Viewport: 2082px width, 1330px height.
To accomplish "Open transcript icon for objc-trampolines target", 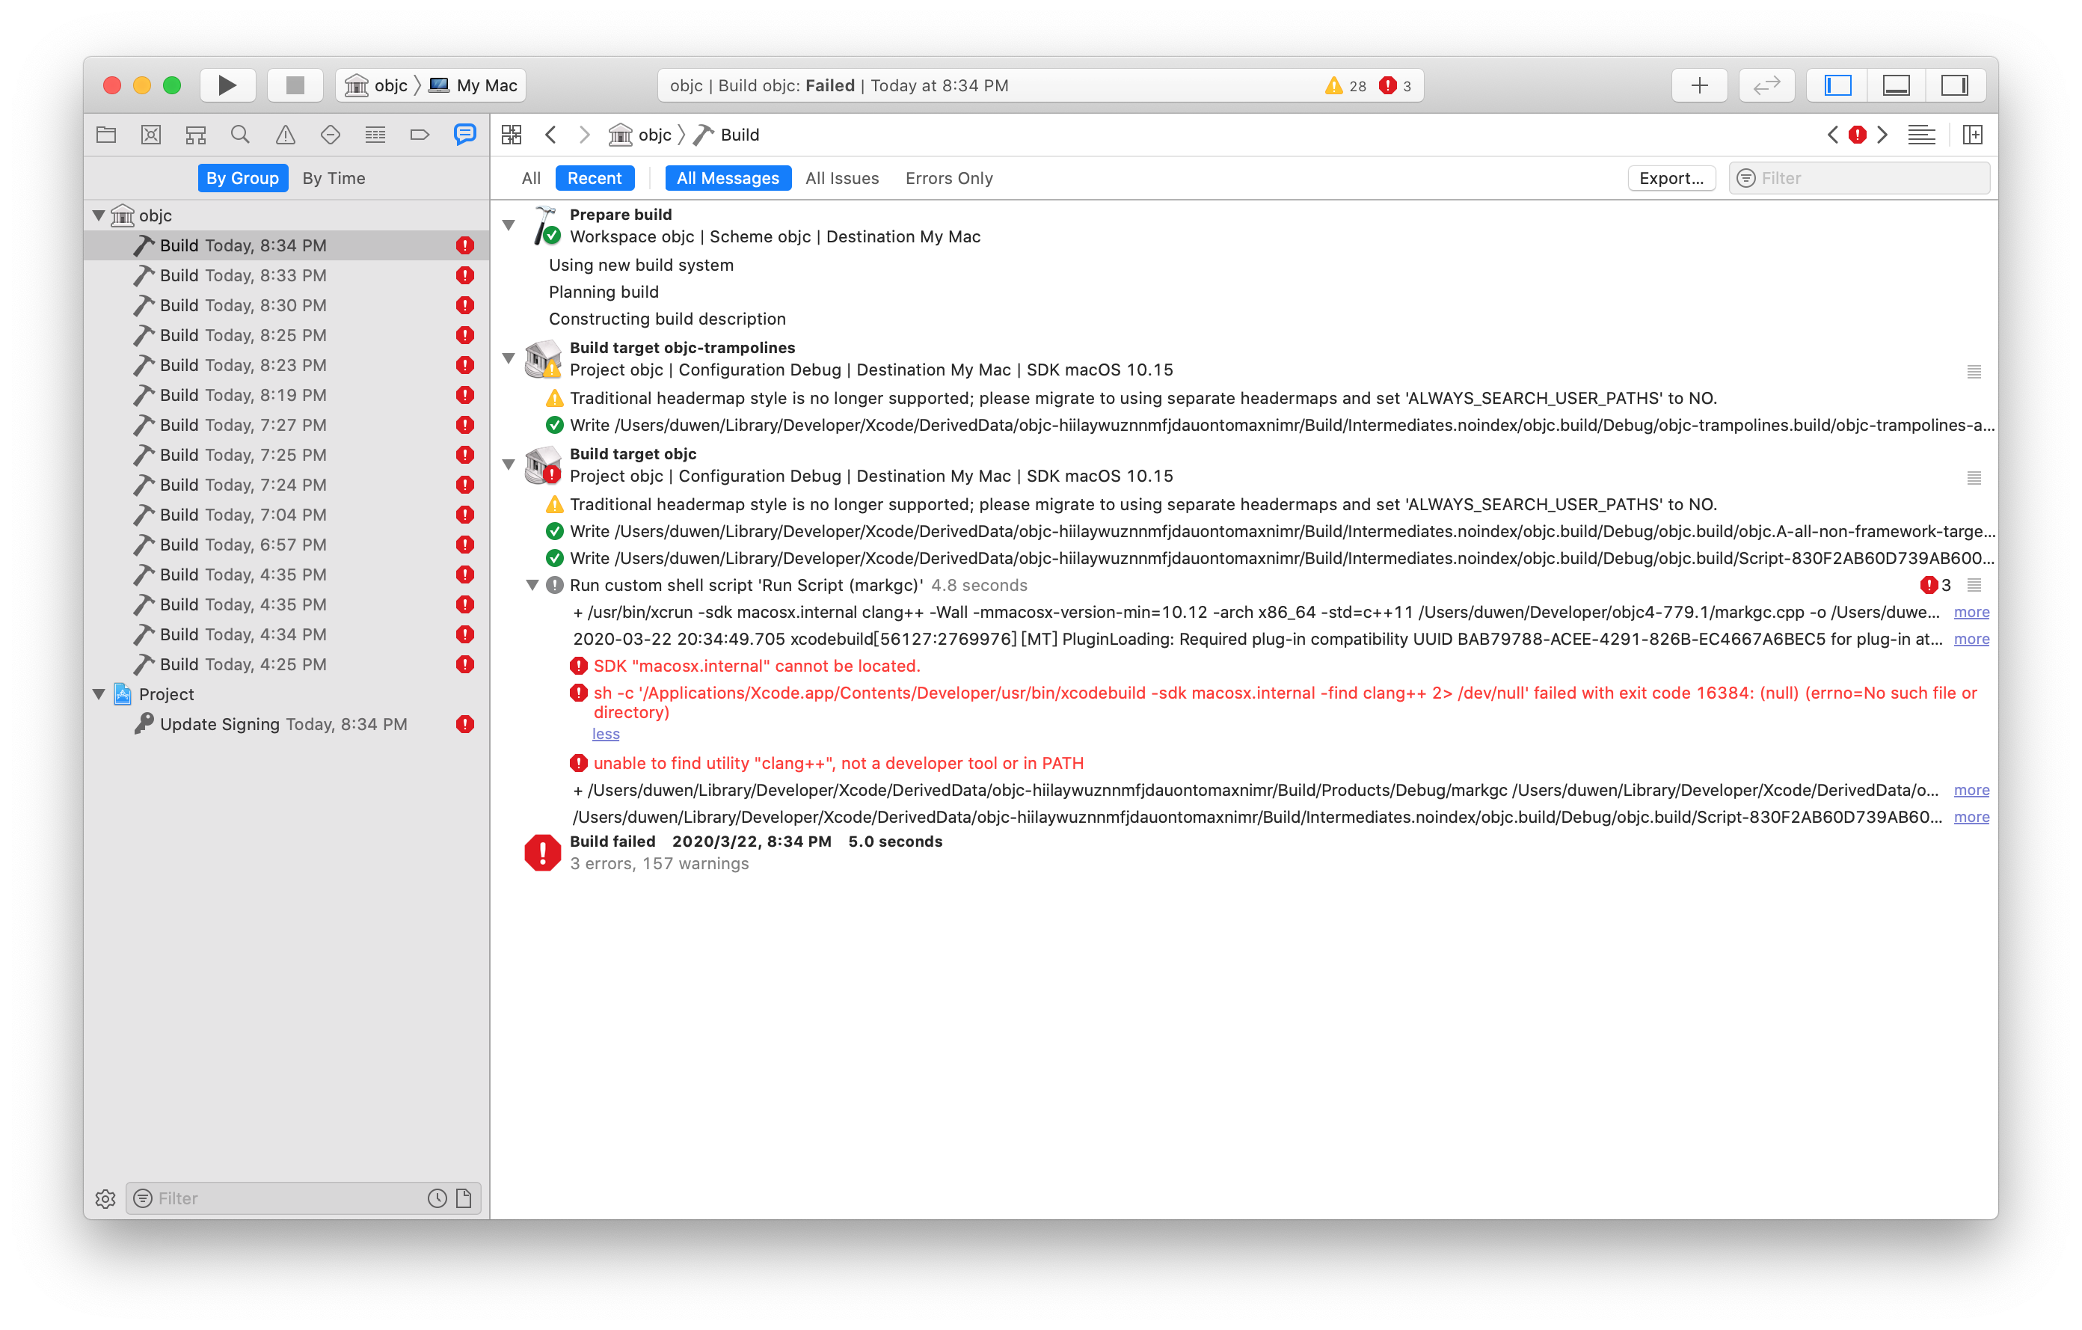I will click(x=1974, y=372).
